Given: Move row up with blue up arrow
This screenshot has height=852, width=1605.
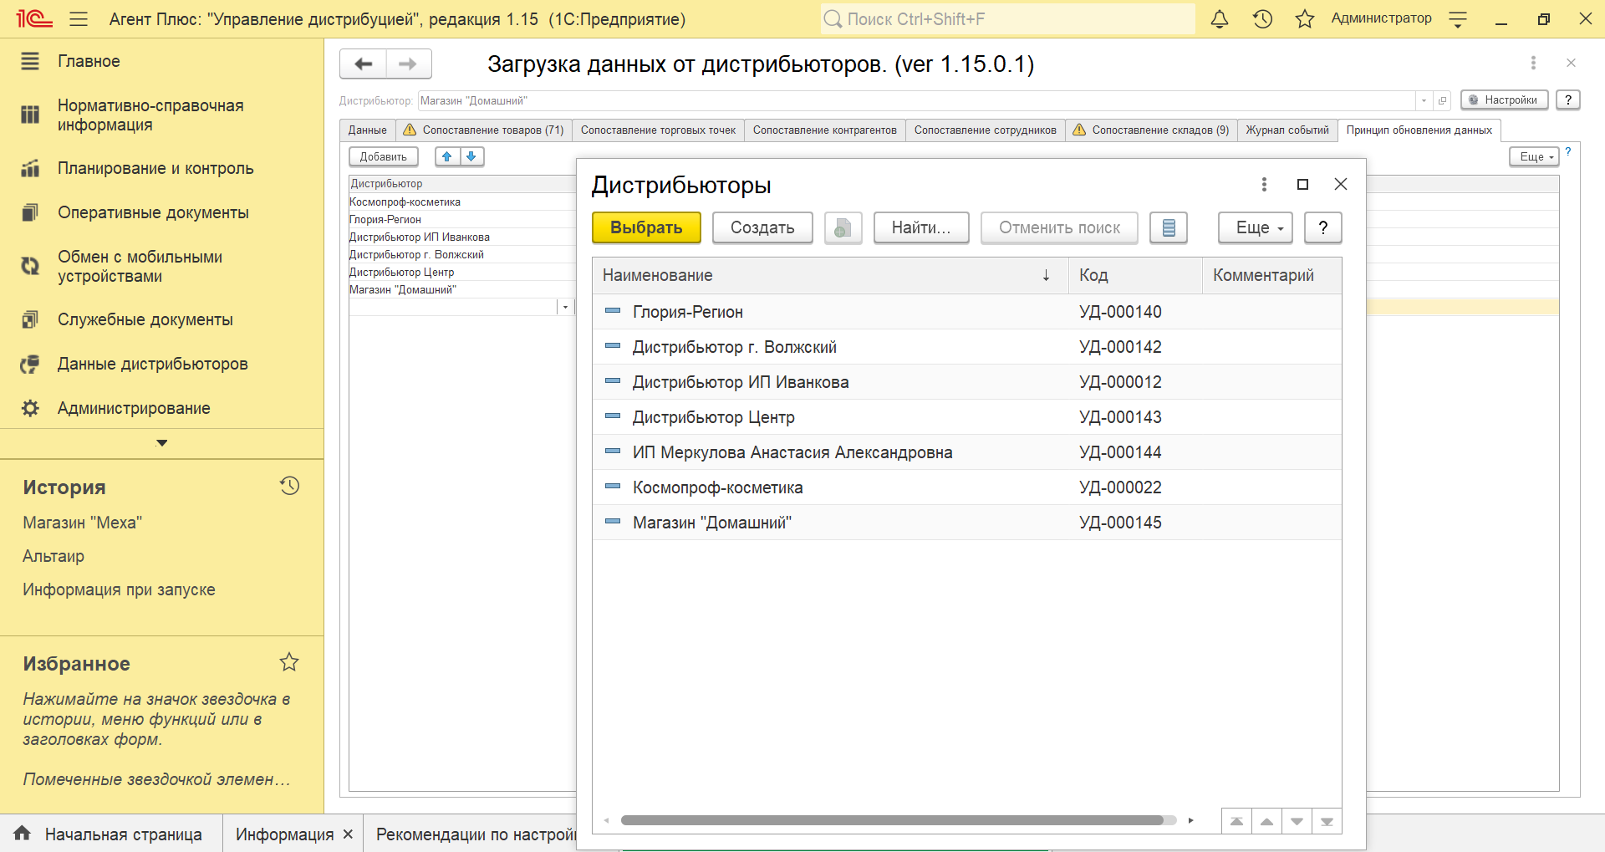Looking at the screenshot, I should point(447,156).
